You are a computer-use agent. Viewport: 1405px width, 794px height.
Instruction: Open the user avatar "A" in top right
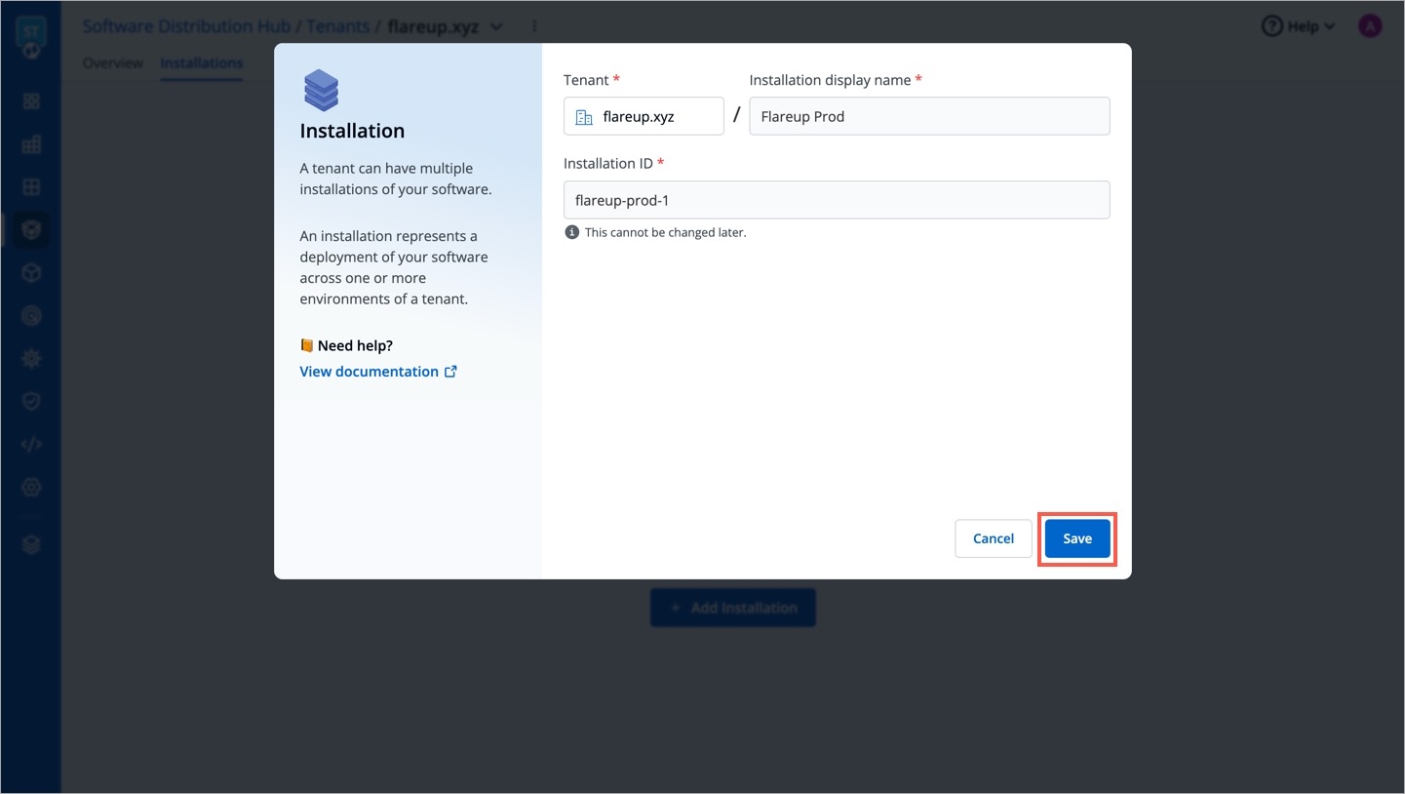(1370, 26)
